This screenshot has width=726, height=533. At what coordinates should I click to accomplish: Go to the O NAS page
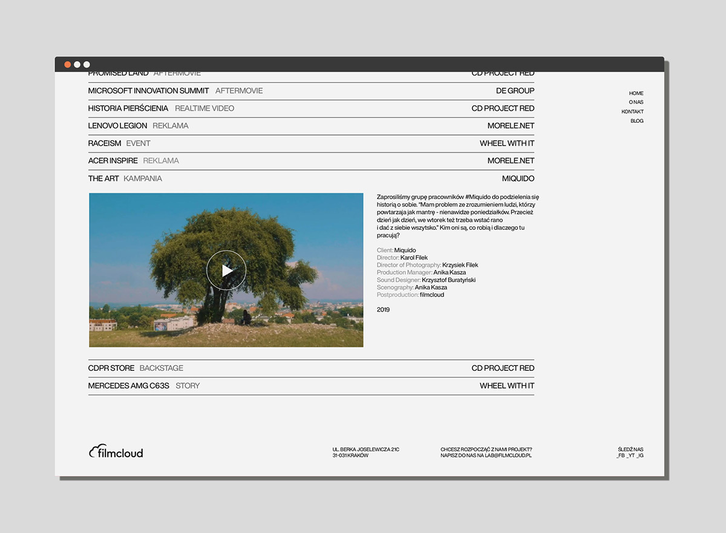point(636,102)
